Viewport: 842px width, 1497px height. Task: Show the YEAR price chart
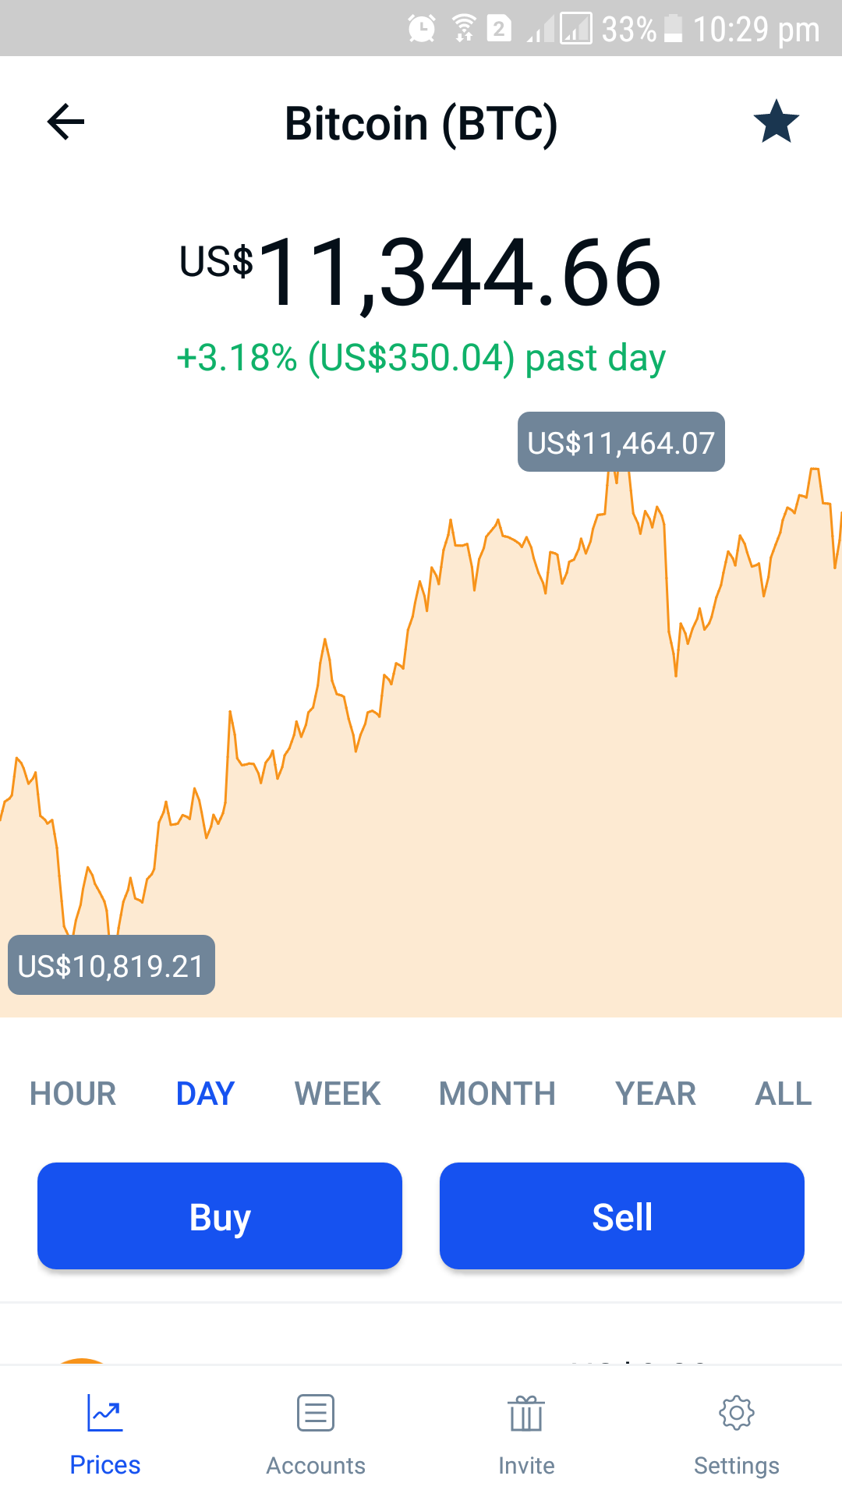click(x=656, y=1094)
